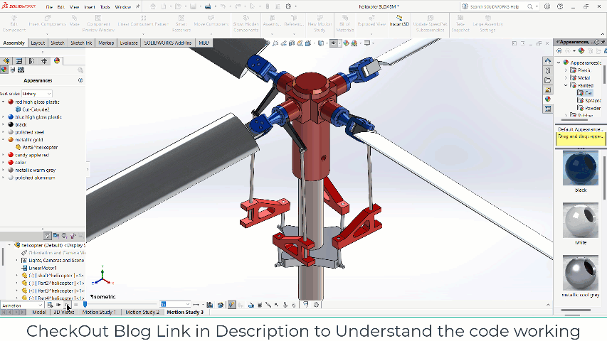The height and width of the screenshot is (341, 607).
Task: Click the Print icon in the title toolbar
Action: click(208, 6)
